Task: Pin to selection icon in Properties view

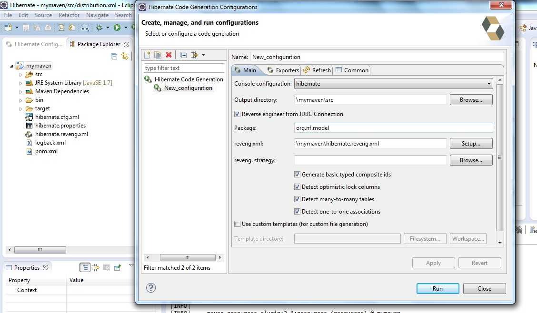Action: (x=118, y=267)
